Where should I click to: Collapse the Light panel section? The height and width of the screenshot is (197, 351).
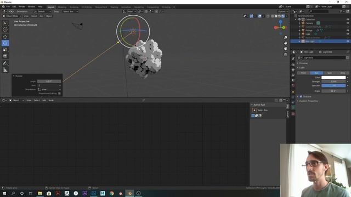pos(302,67)
